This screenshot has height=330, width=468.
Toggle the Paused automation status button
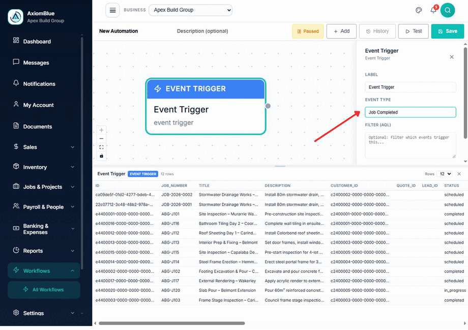point(308,31)
